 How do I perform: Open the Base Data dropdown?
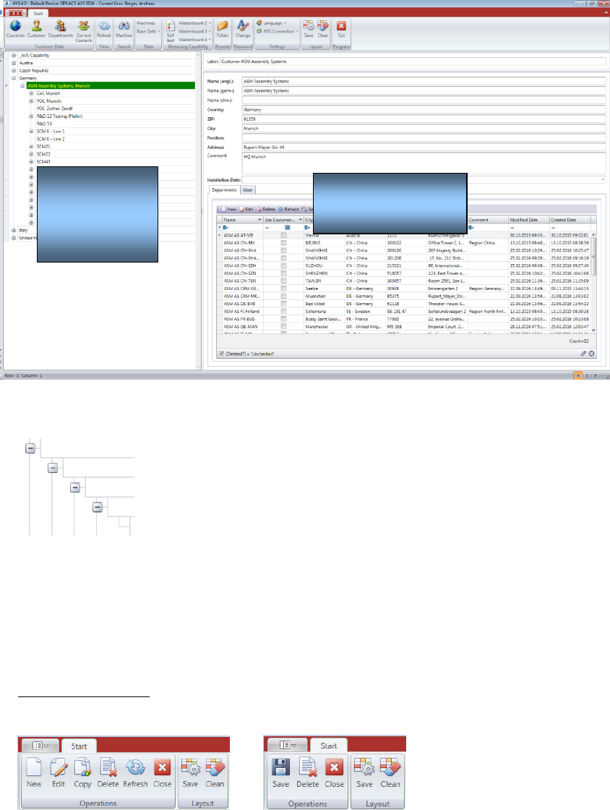147,32
